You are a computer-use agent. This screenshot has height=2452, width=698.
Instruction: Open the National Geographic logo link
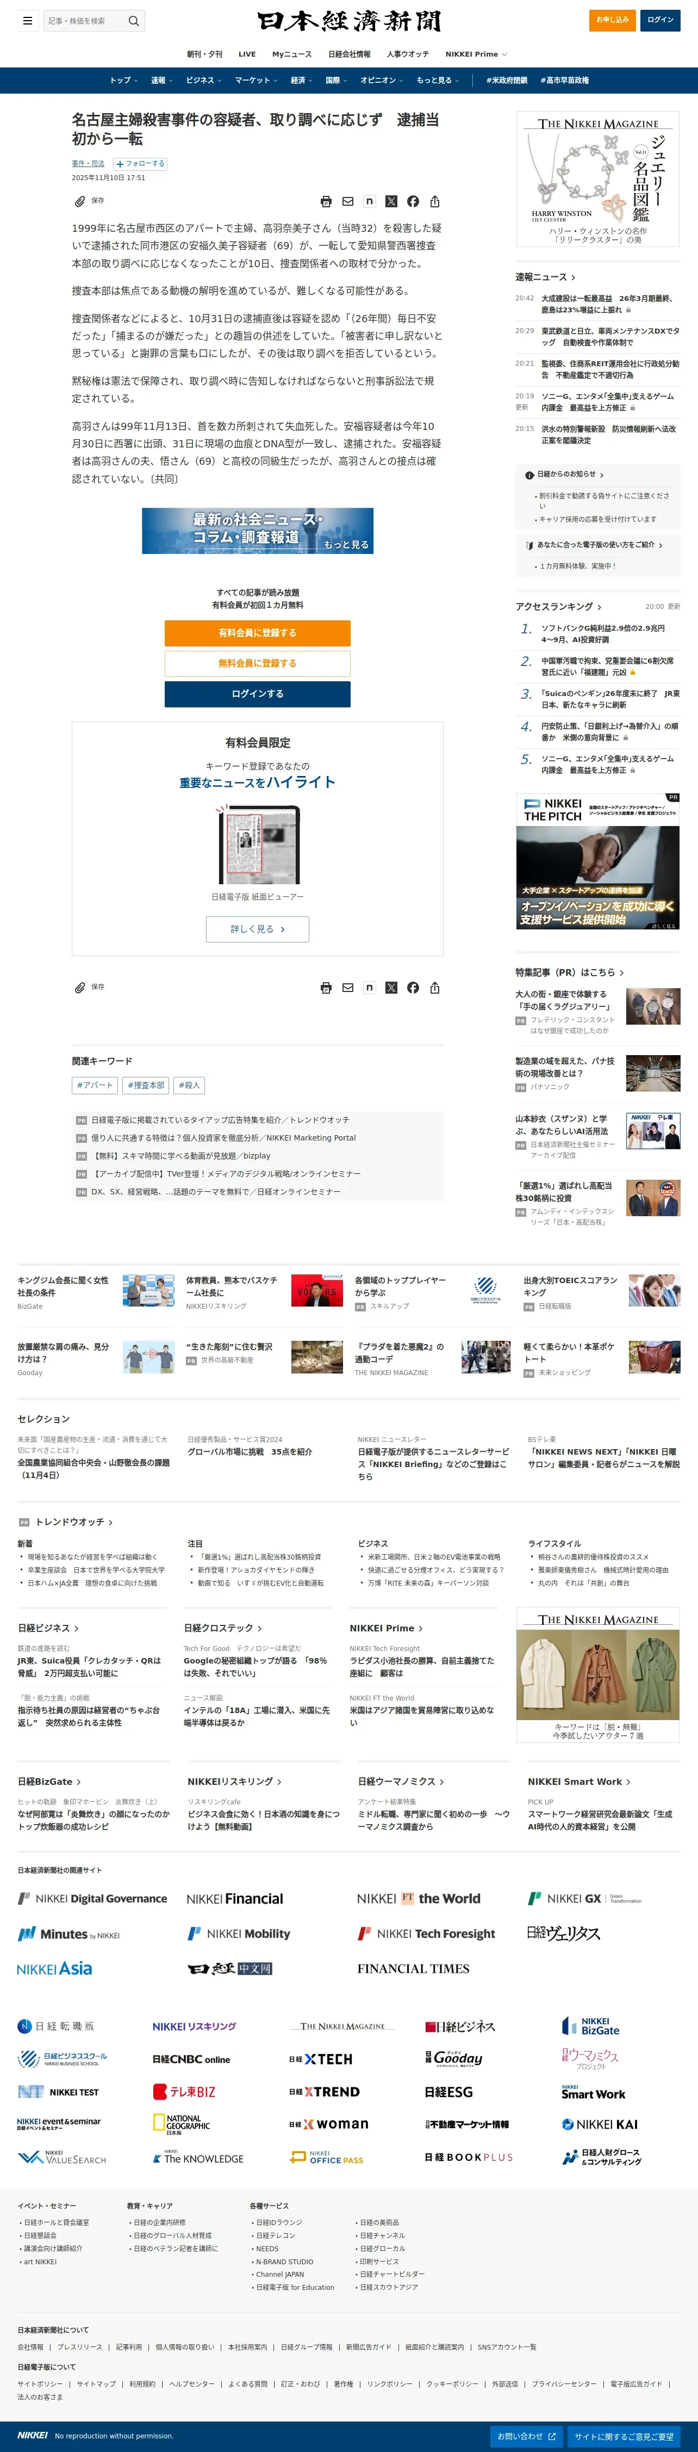tap(182, 2124)
